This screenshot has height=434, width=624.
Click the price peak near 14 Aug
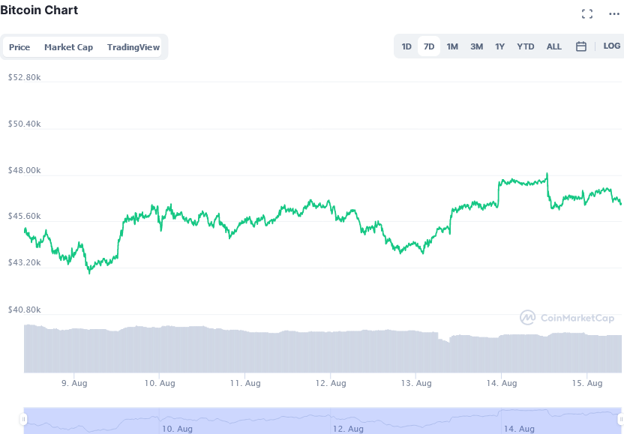point(547,174)
